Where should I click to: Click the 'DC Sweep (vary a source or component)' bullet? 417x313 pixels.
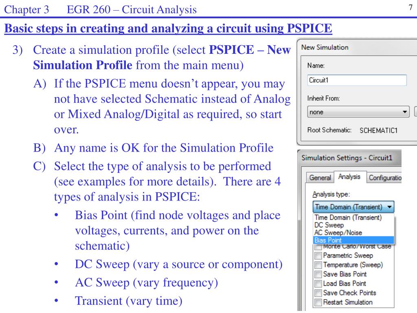click(178, 264)
